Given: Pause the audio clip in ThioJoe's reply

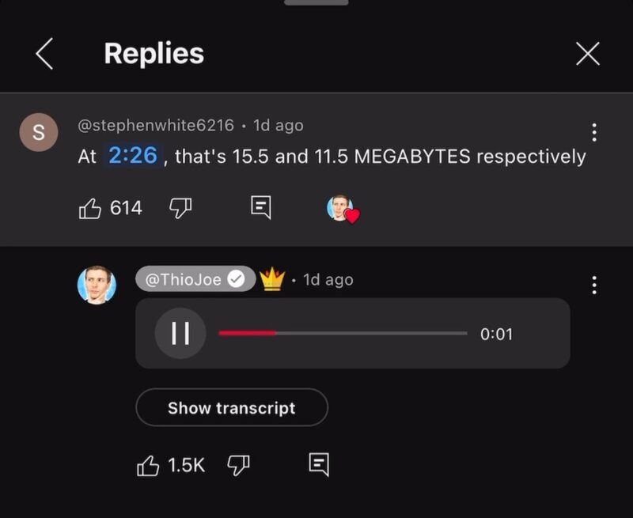Looking at the screenshot, I should [180, 332].
